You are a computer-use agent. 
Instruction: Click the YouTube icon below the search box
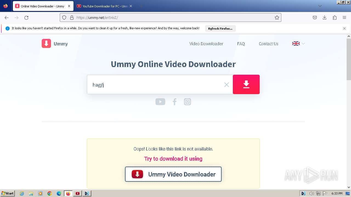(x=160, y=102)
